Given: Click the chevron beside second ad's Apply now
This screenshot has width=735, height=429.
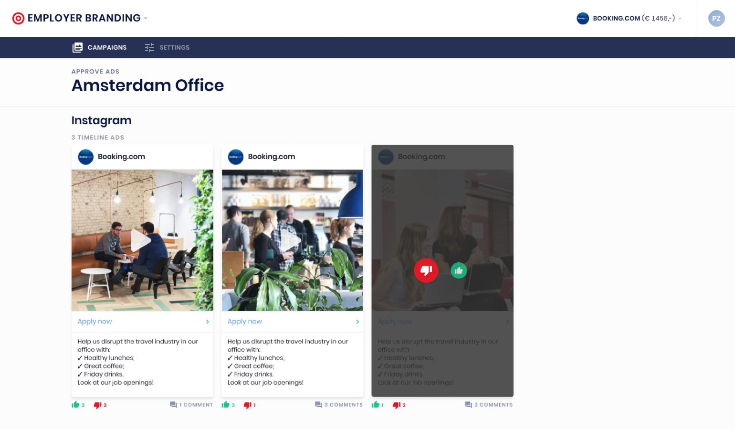Looking at the screenshot, I should coord(357,322).
